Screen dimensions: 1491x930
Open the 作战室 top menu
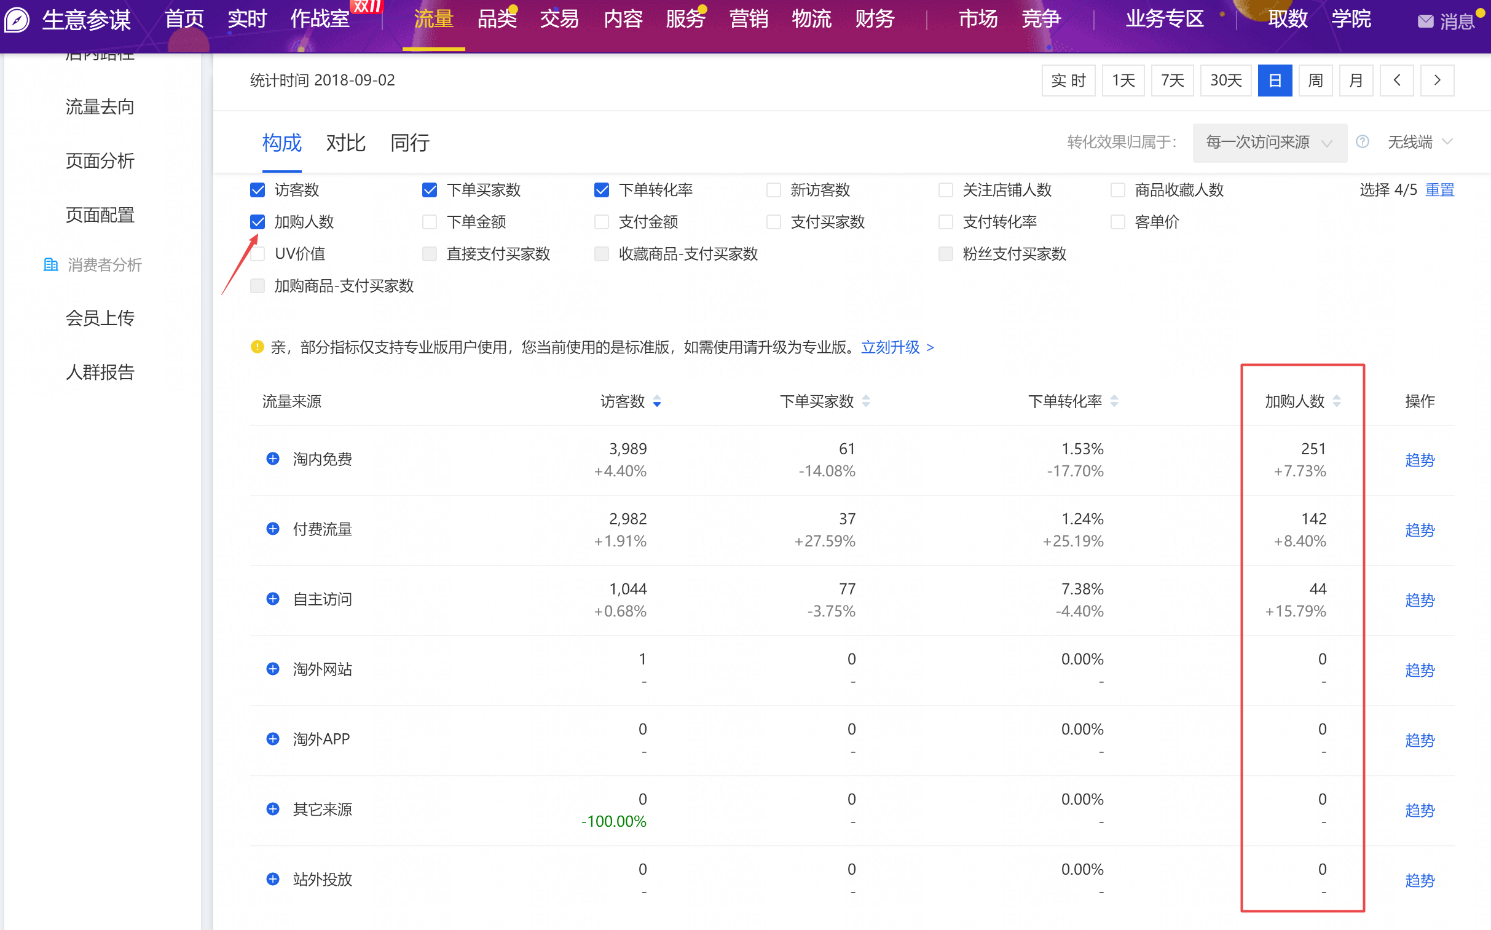pyautogui.click(x=320, y=20)
